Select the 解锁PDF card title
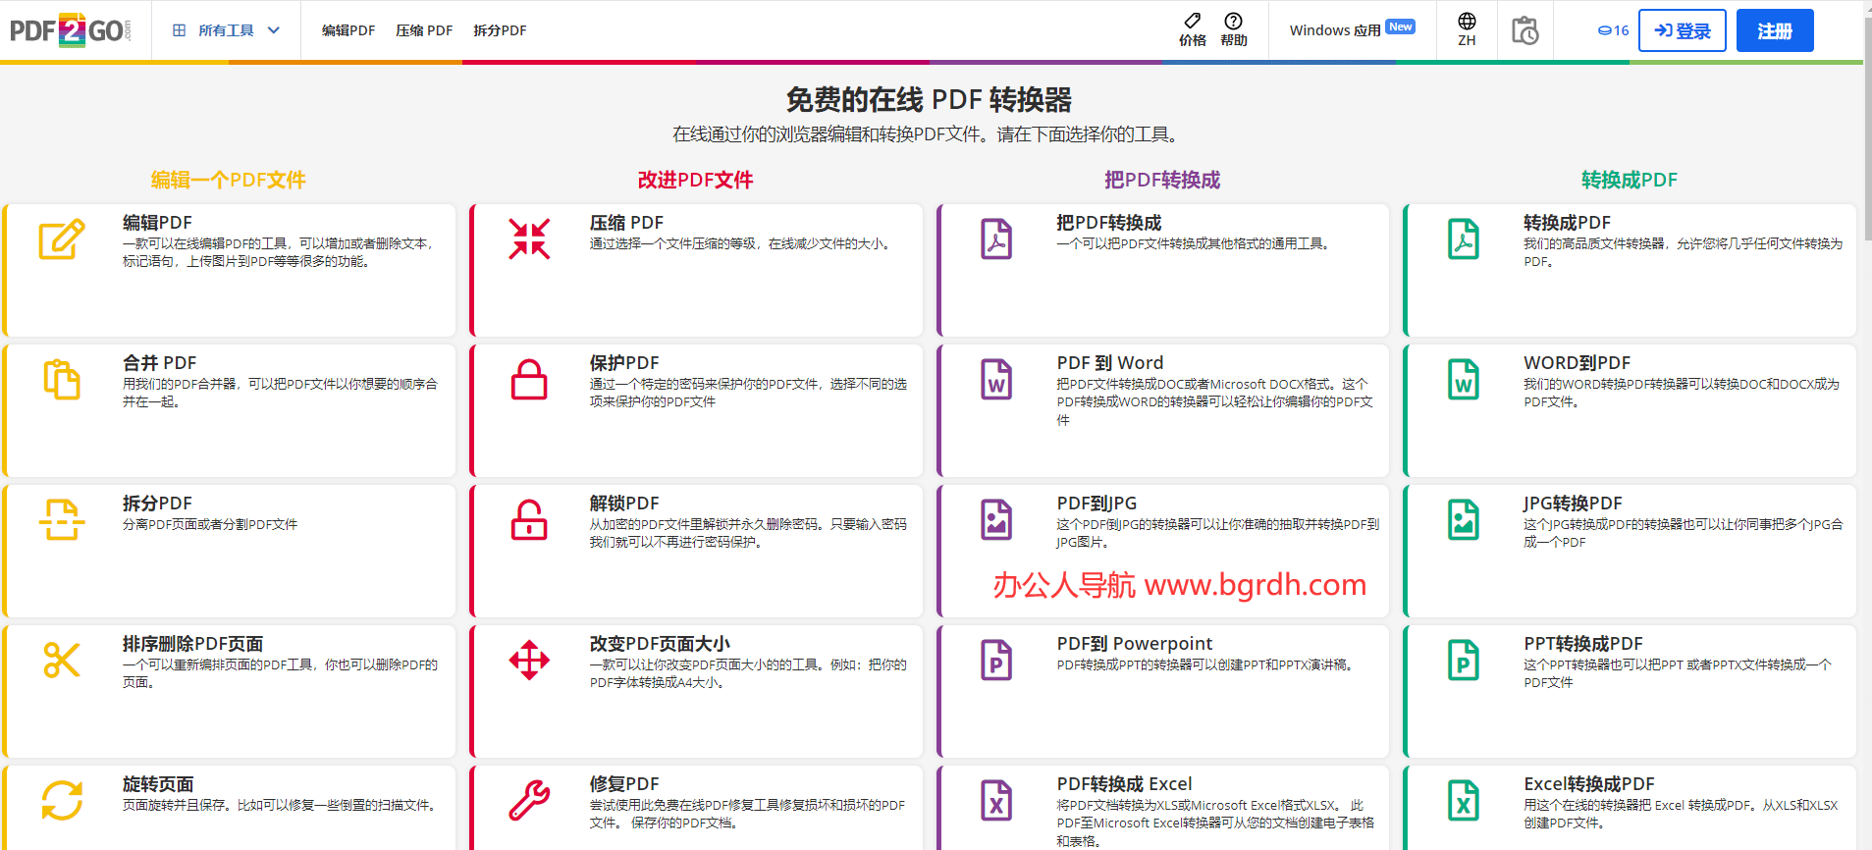This screenshot has height=850, width=1872. coord(624,504)
